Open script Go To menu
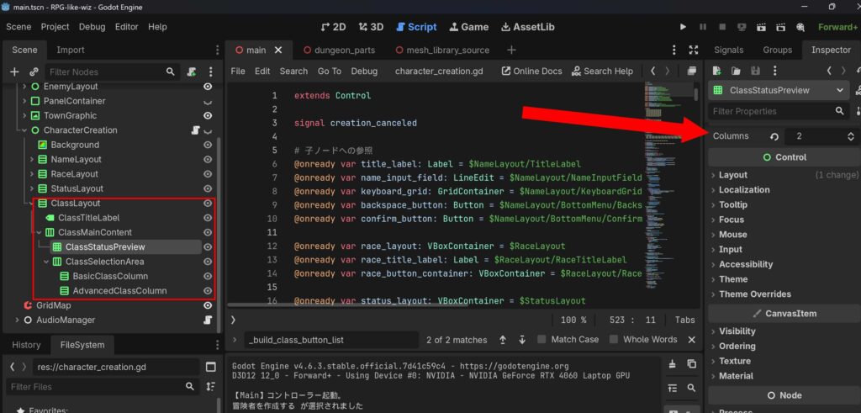The height and width of the screenshot is (413, 861). tap(329, 71)
